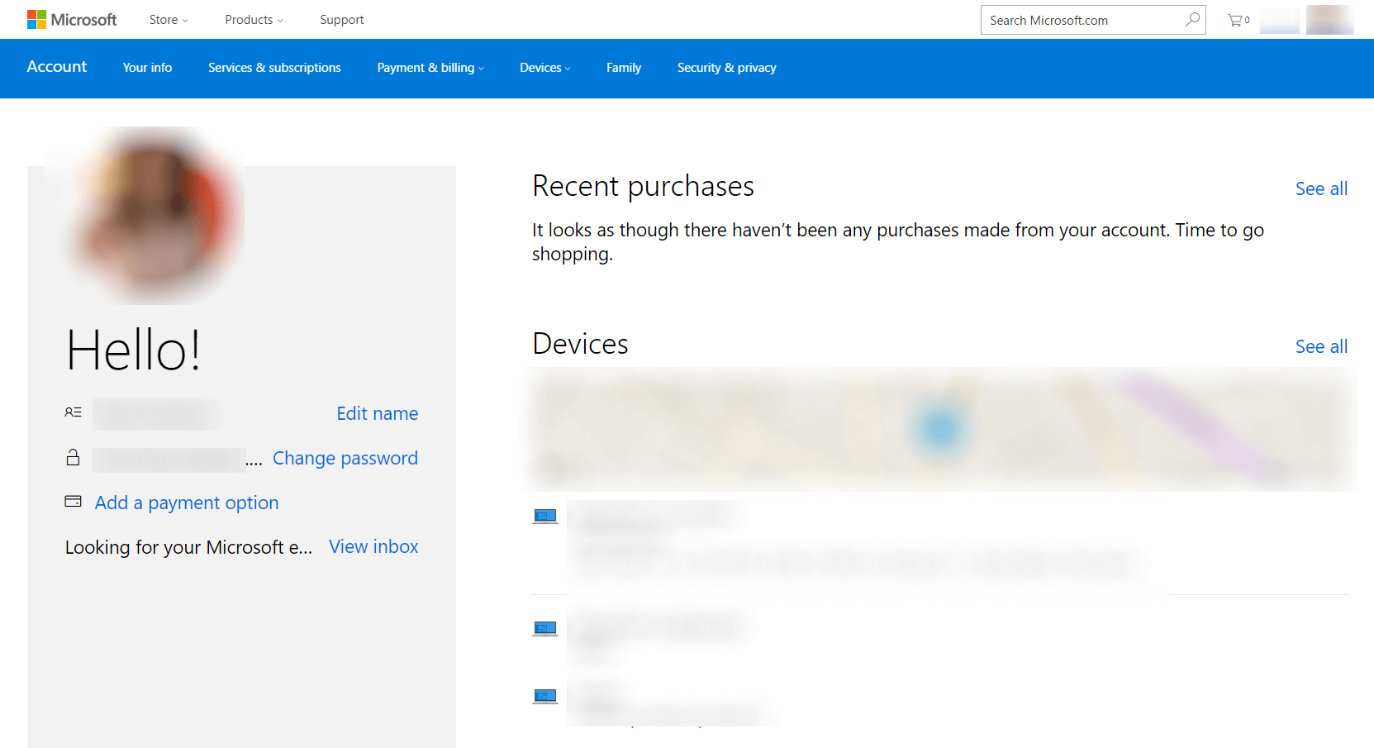
Task: Expand the Products dropdown menu
Action: [x=254, y=20]
